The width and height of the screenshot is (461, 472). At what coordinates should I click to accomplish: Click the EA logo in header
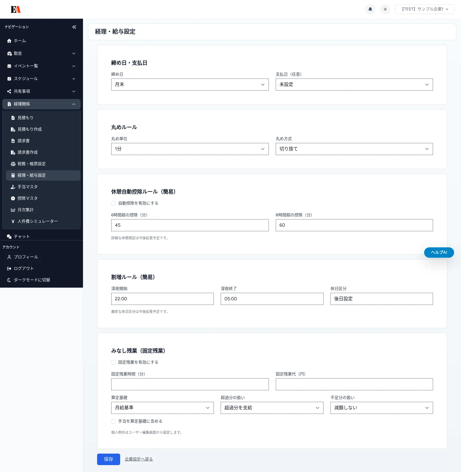coord(16,9)
